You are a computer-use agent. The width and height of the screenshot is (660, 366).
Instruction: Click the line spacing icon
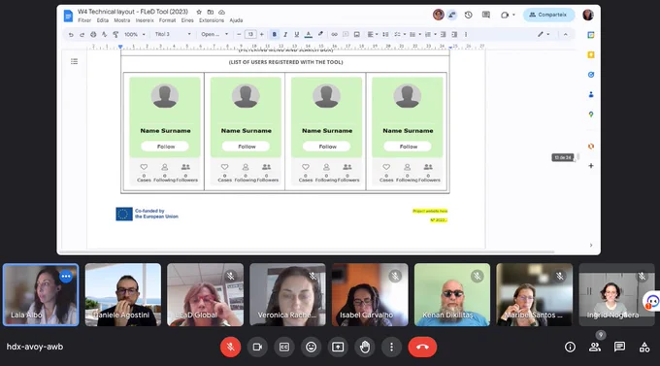click(x=385, y=35)
